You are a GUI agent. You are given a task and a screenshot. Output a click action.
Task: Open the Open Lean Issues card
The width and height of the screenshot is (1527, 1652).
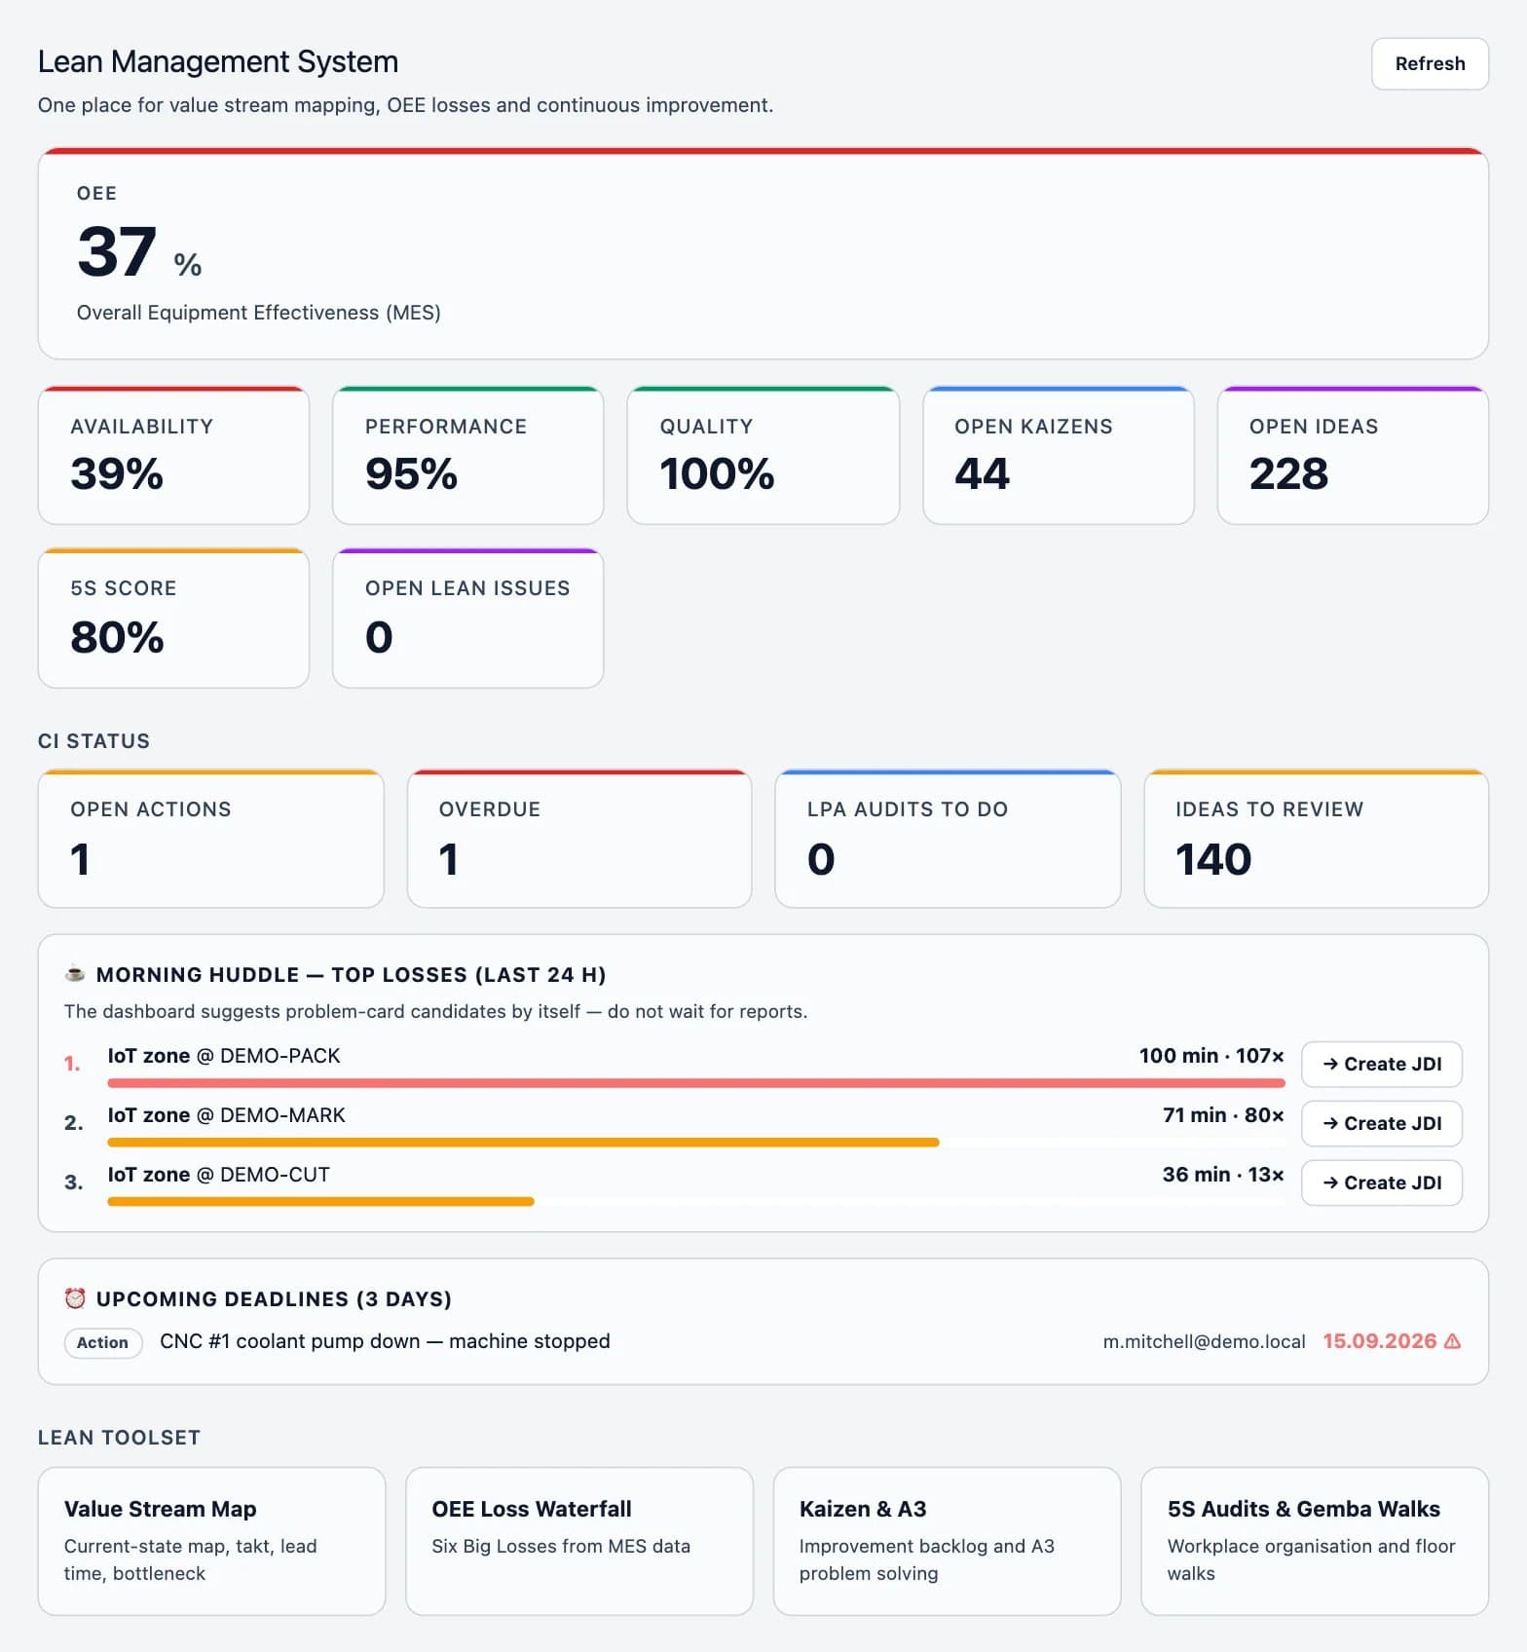[468, 618]
